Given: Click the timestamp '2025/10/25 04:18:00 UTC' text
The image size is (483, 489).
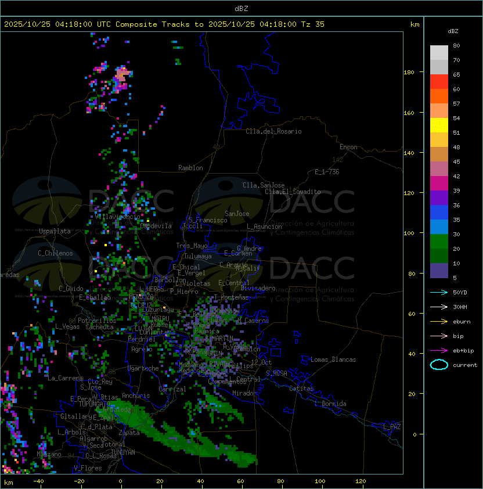Looking at the screenshot, I should pyautogui.click(x=57, y=24).
